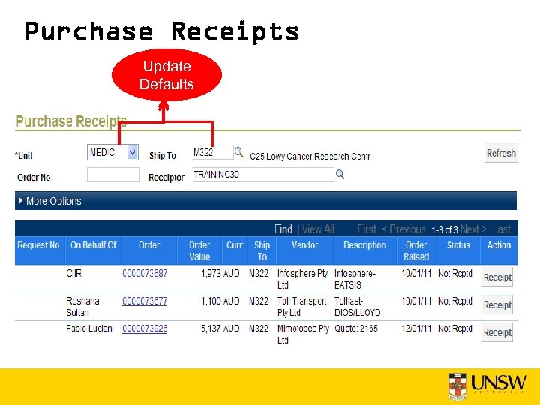
Task: Go to Previous results page
Action: [x=403, y=229]
